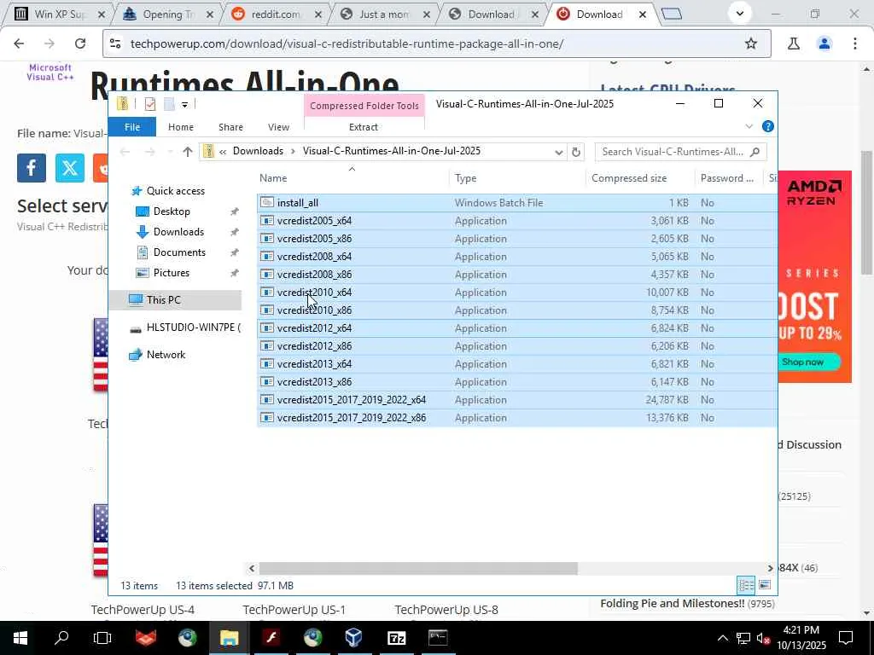Switch to the reddit.com browser tab
874x655 pixels.
(275, 14)
